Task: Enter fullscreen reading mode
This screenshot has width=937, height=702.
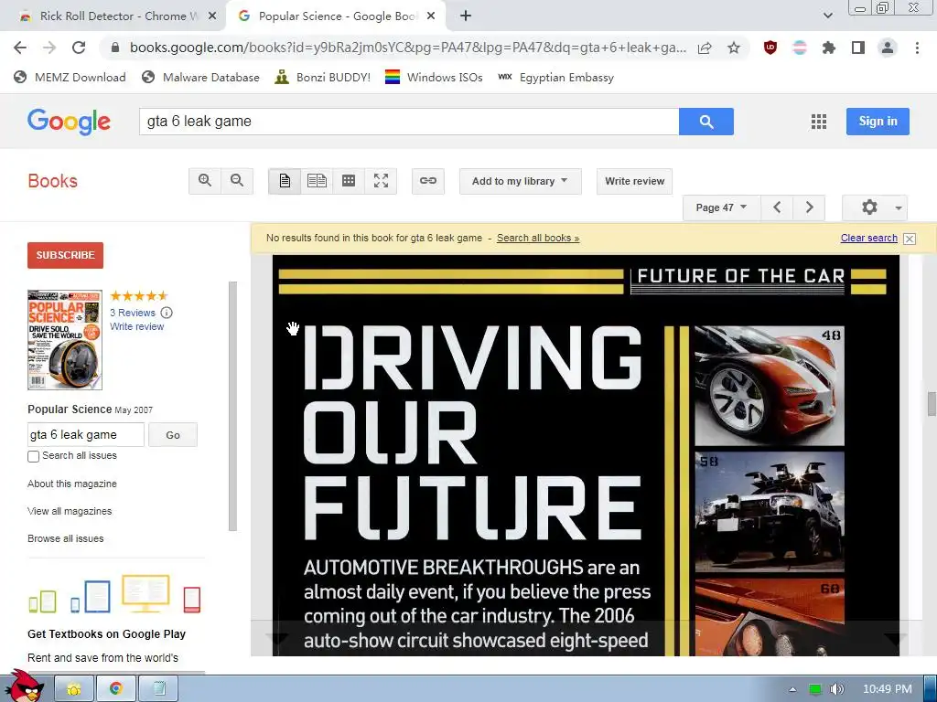Action: pyautogui.click(x=381, y=180)
